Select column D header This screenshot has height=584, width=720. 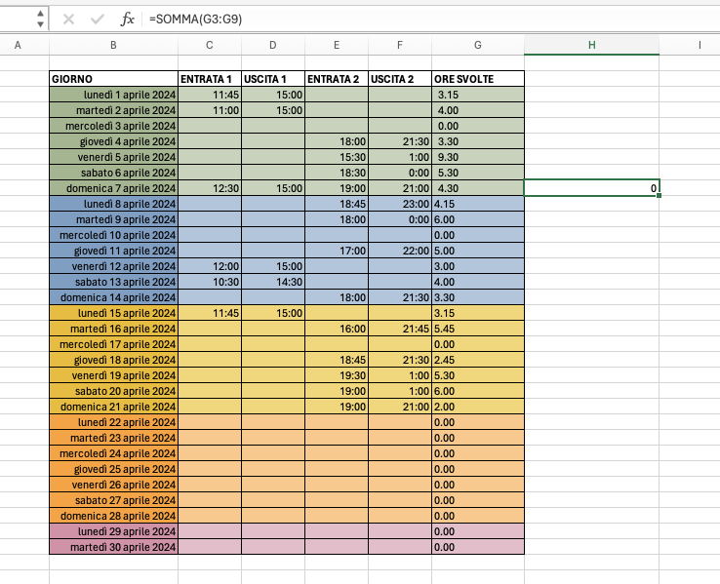point(273,45)
